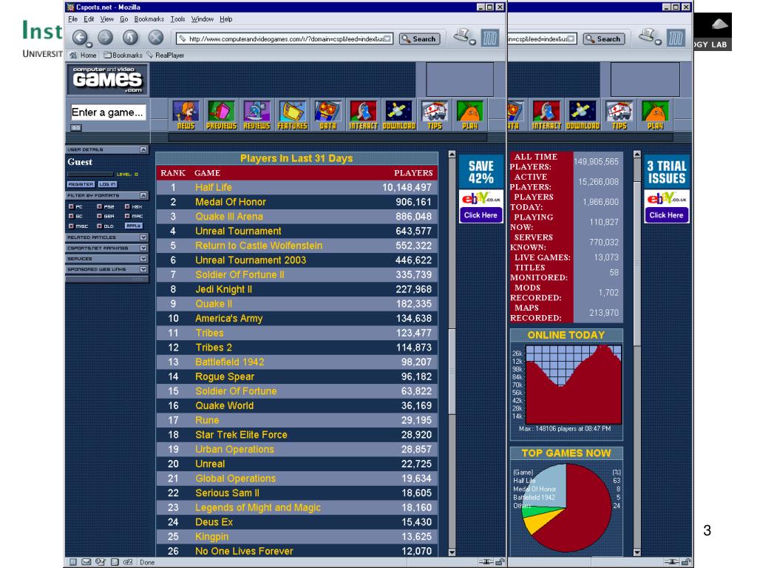The width and height of the screenshot is (757, 568).
Task: Collapse the Filter By Formats panel
Action: pos(143,195)
